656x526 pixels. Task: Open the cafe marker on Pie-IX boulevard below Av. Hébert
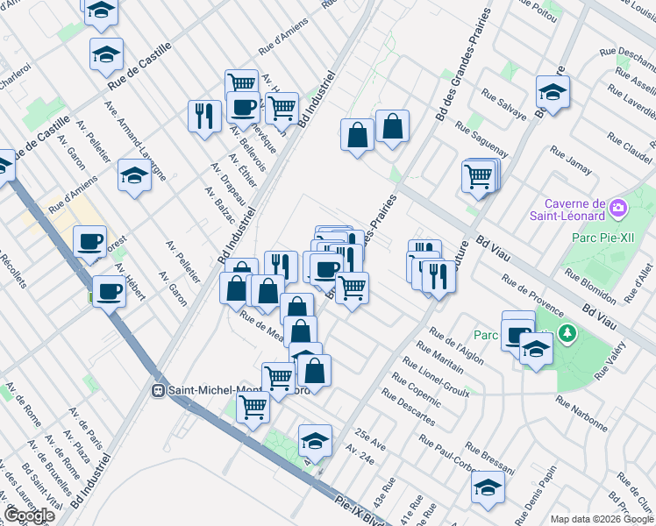[110, 292]
